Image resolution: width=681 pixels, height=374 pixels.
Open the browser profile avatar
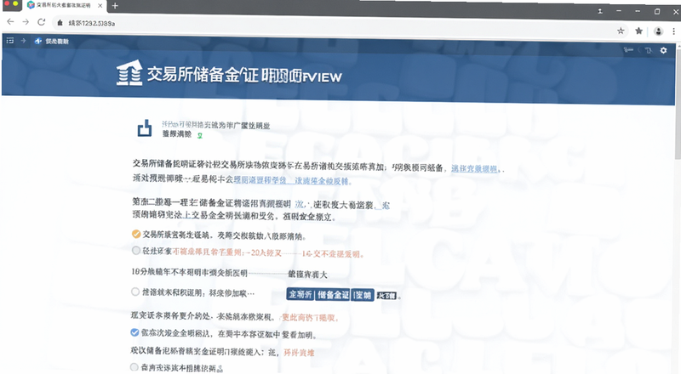pos(658,31)
